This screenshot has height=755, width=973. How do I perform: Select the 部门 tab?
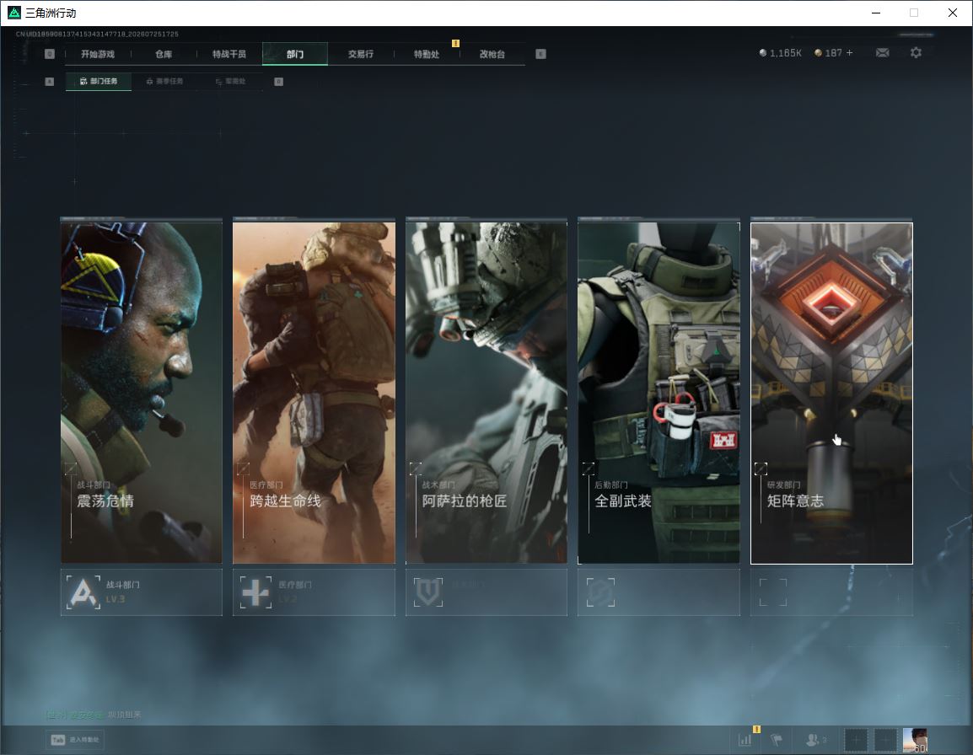tap(295, 54)
